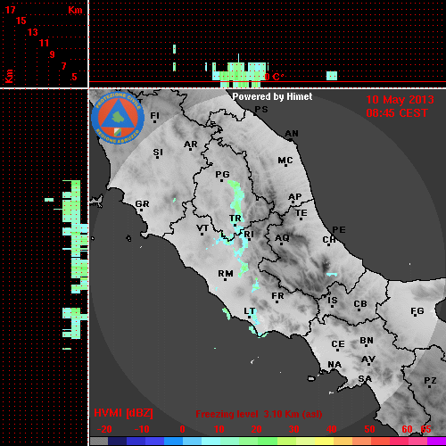Click the 'HVMI [dBZ]' legend title
This screenshot has height=446, width=446.
tap(123, 413)
